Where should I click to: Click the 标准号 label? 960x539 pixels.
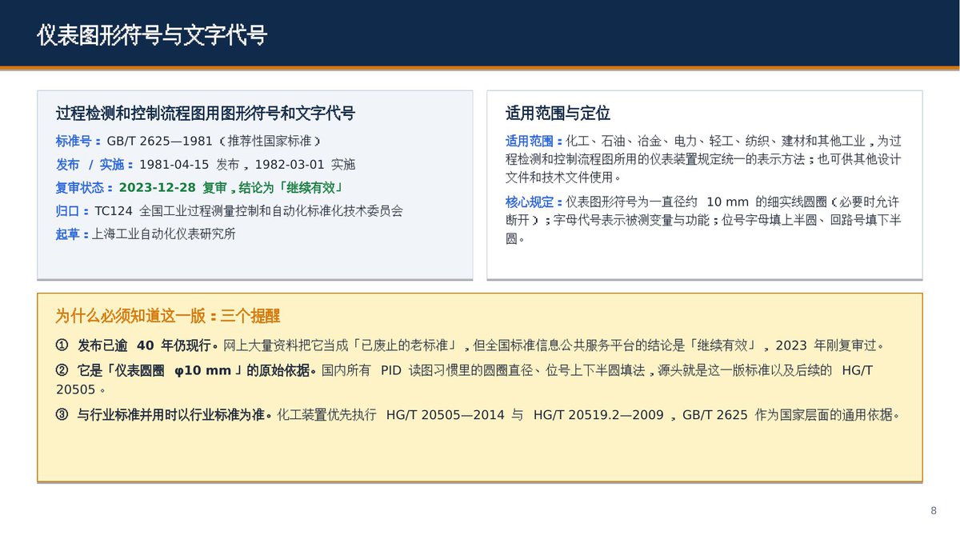[x=77, y=142]
